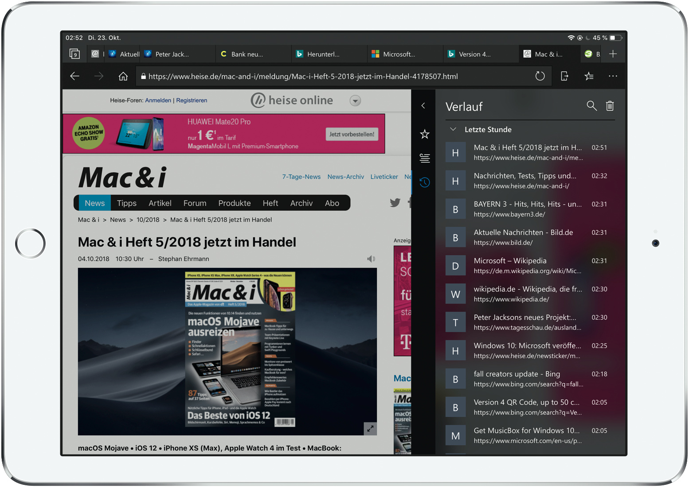
Task: Open the three-dots more menu
Action: pos(613,76)
